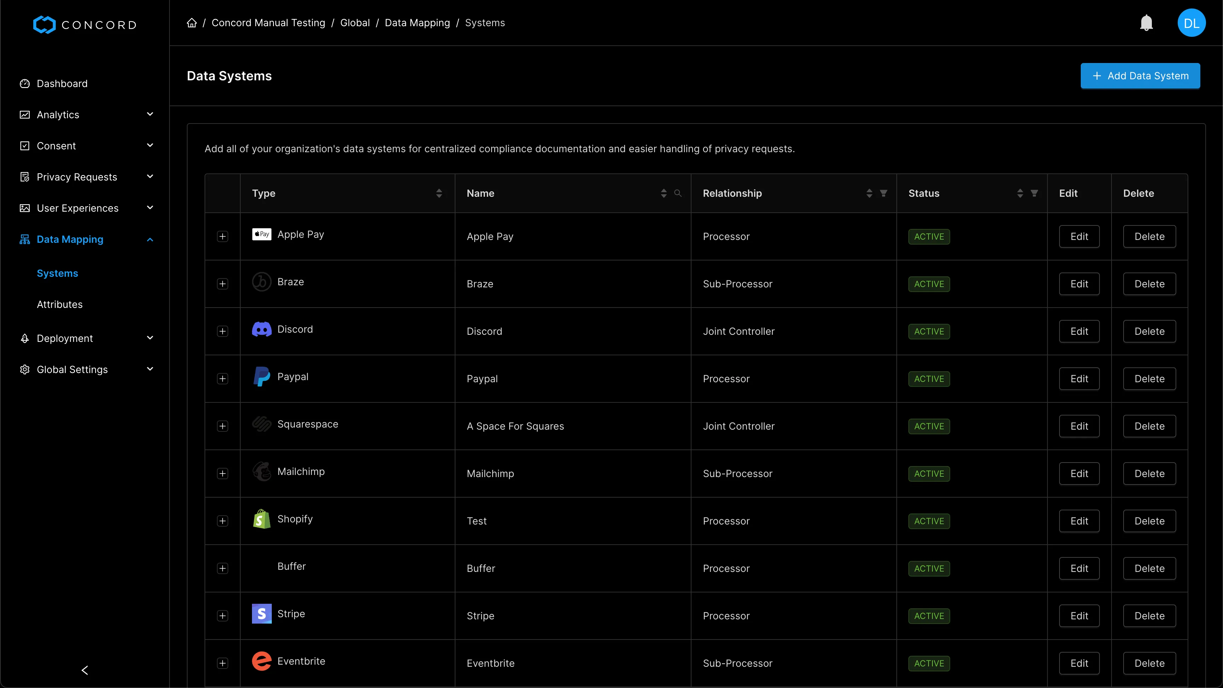The image size is (1223, 688).
Task: Toggle sorting on the Type column
Action: click(x=439, y=193)
